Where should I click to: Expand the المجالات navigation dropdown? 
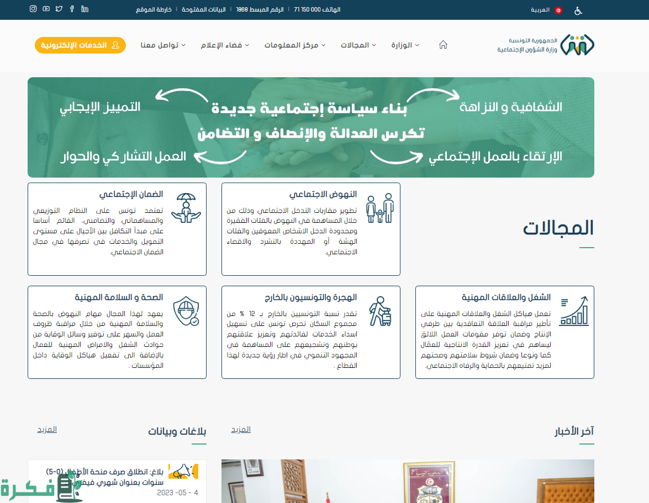pos(358,45)
